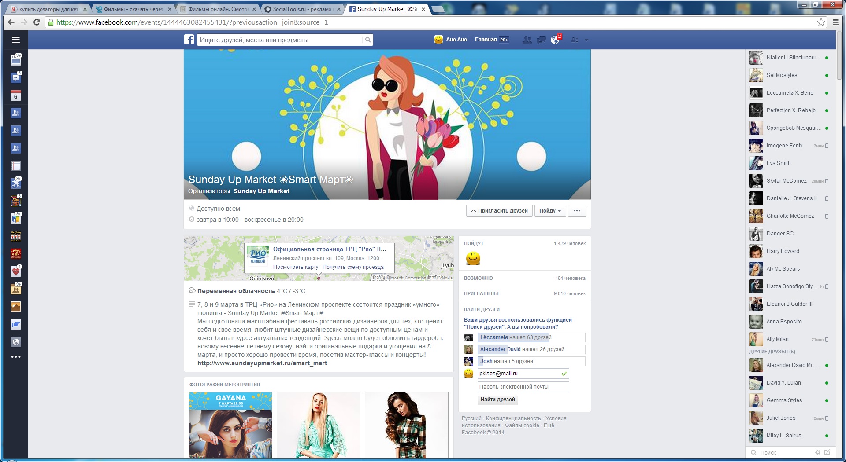Open the notes notebook icon in sidebar
Image resolution: width=846 pixels, height=462 pixels.
[16, 166]
